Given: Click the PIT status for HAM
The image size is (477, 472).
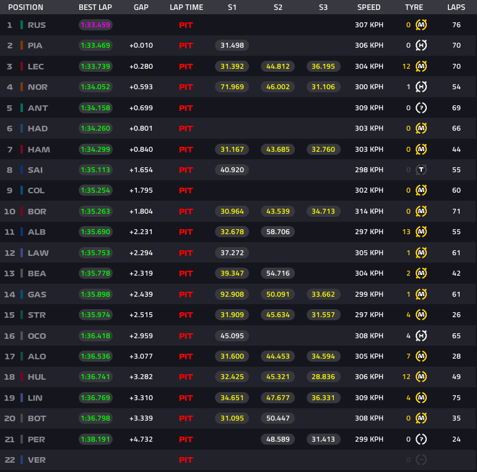Looking at the screenshot, I should click(x=186, y=149).
